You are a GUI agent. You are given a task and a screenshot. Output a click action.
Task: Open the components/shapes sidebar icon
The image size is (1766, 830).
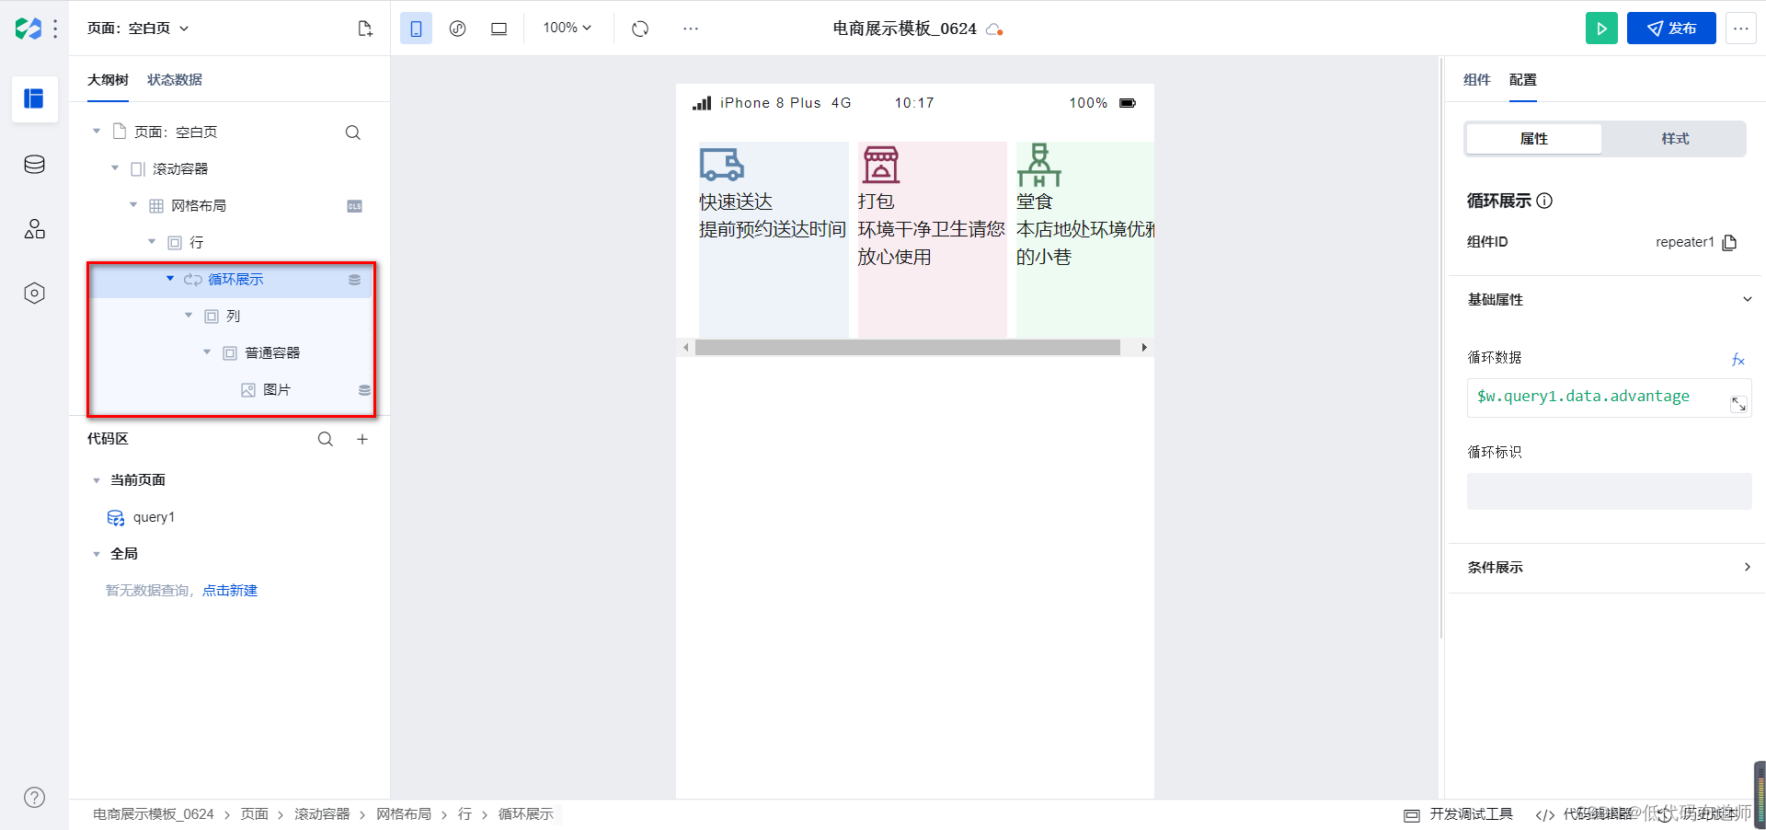coord(35,229)
